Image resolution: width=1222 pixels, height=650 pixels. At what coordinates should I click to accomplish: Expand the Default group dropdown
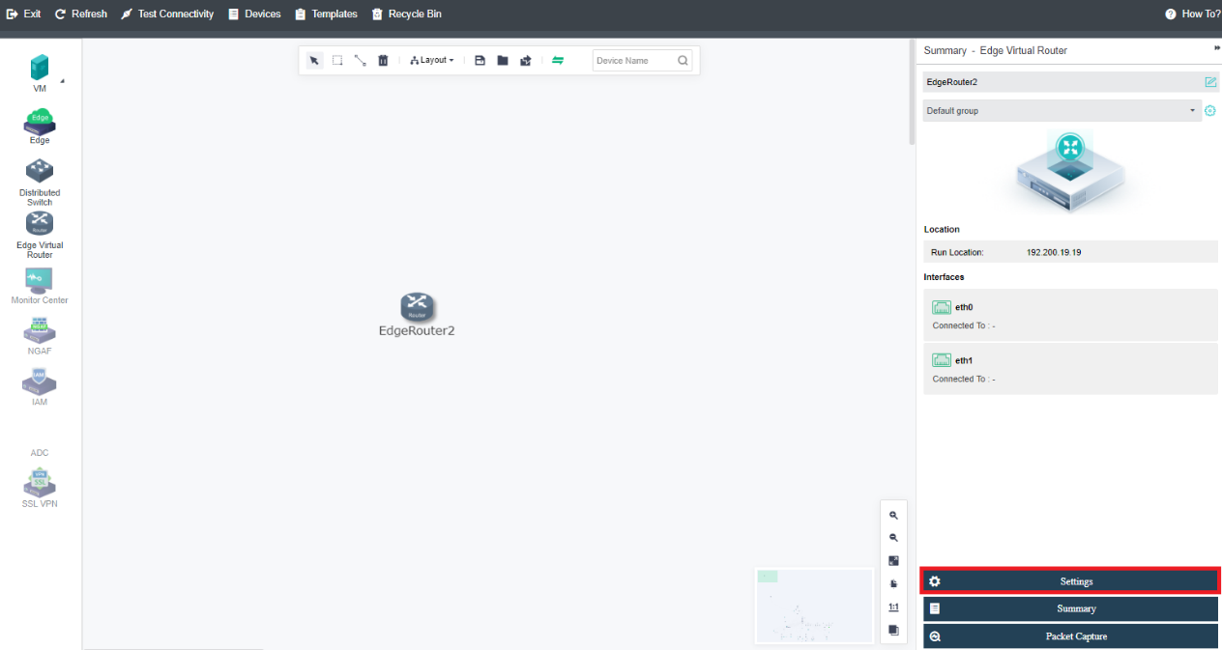[x=1061, y=111]
